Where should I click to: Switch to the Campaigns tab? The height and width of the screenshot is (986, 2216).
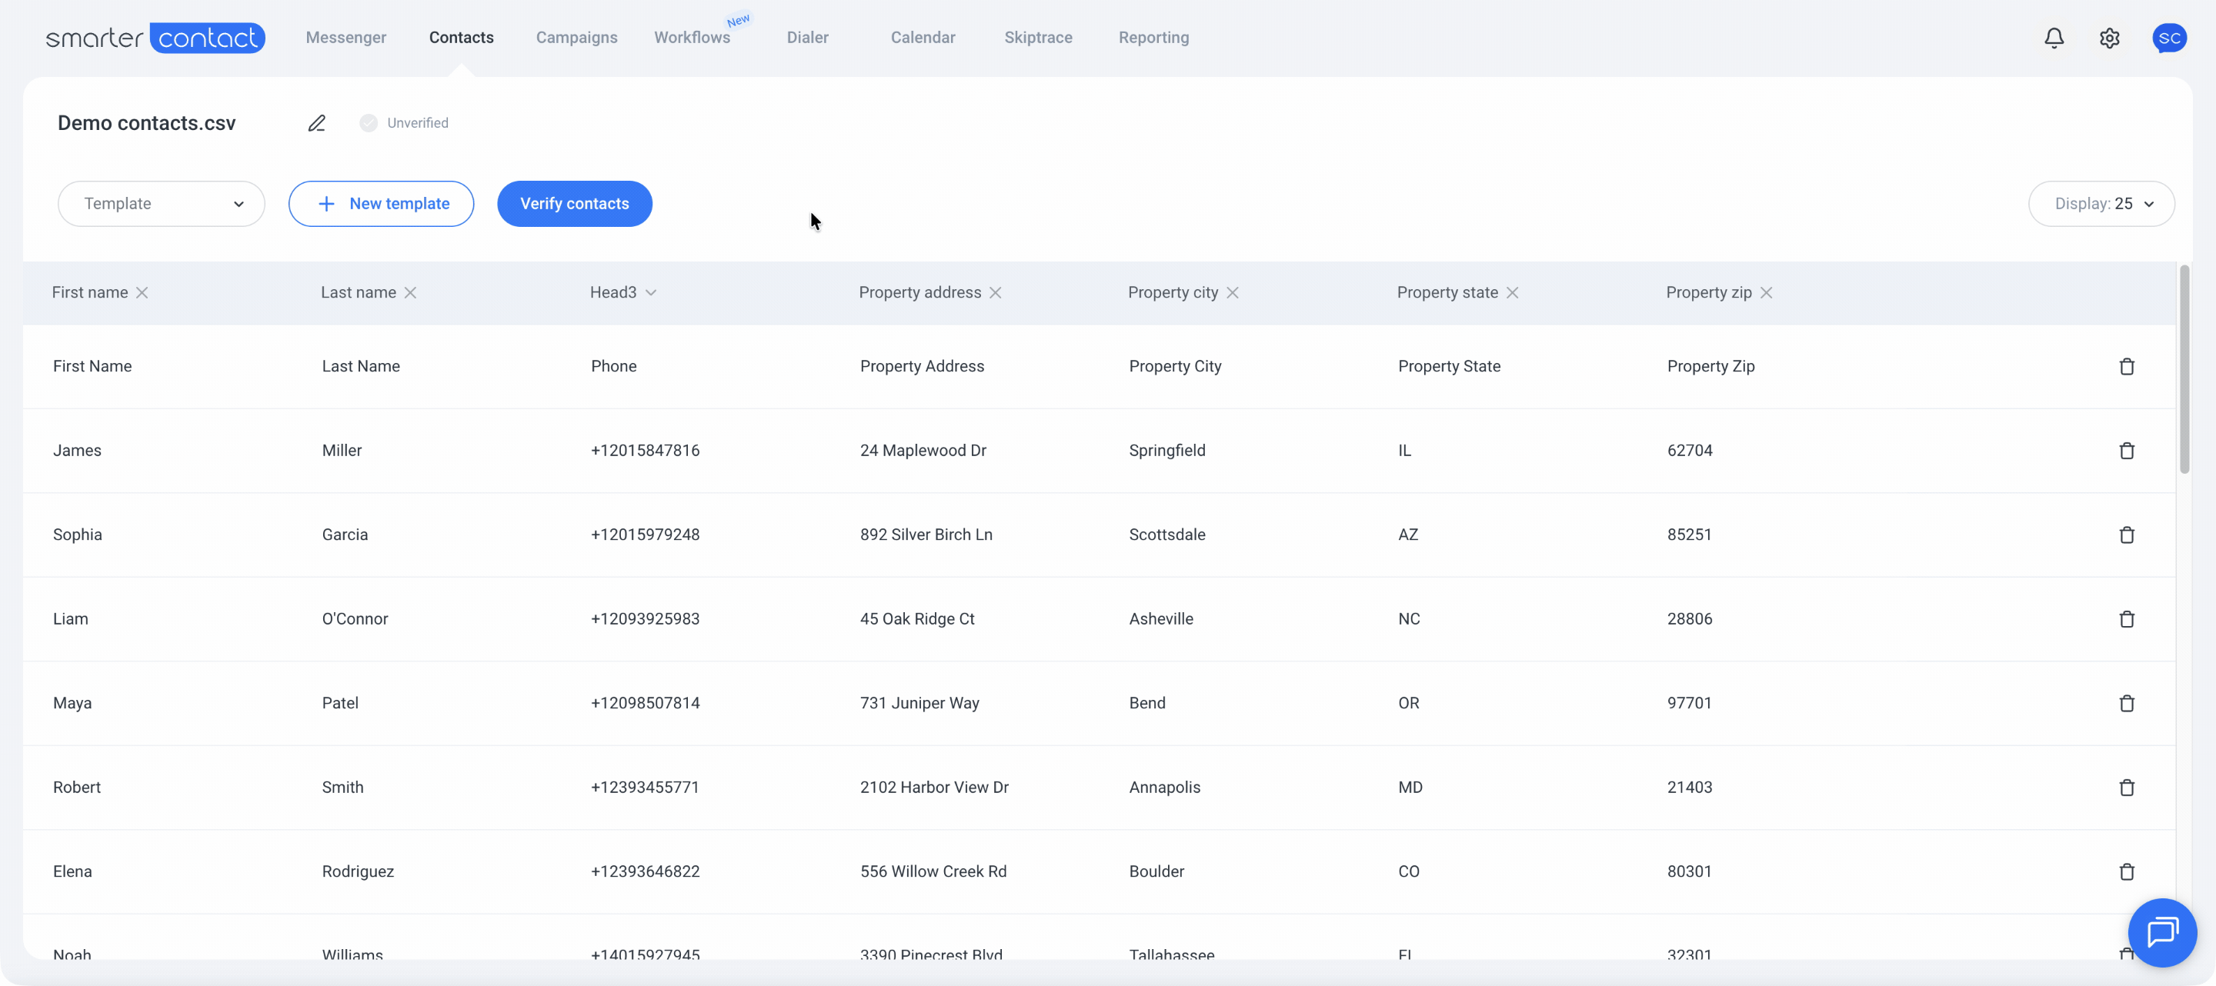click(576, 38)
